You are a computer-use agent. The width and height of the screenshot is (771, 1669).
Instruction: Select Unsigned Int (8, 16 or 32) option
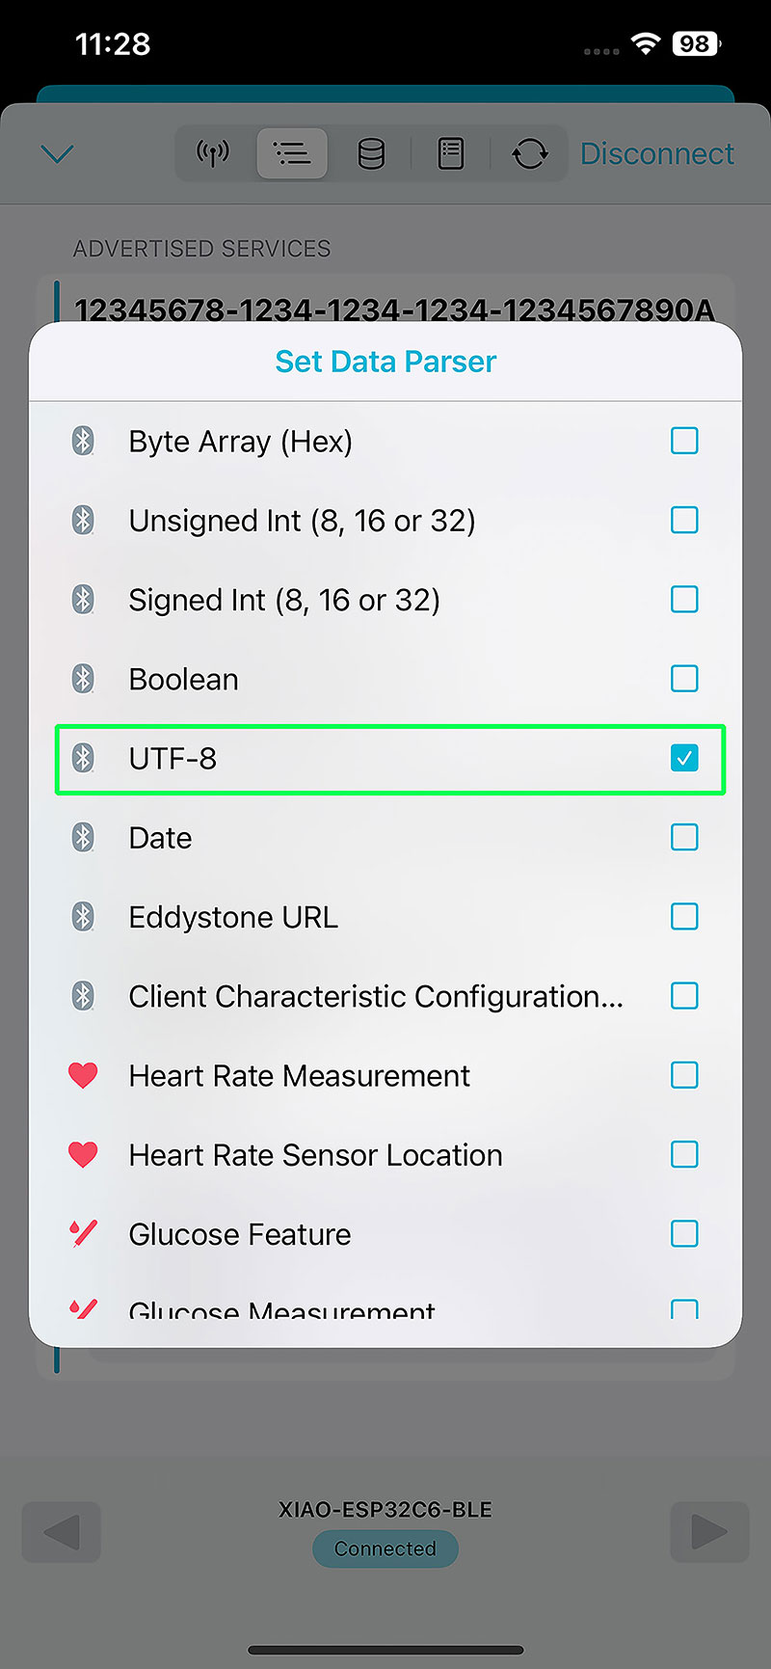coord(302,521)
